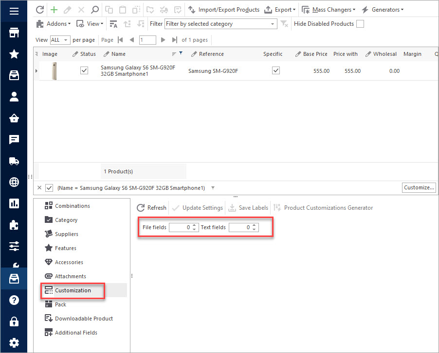Open the preferences sliders icon in sidebar
This screenshot has width=439, height=353.
coord(14,246)
